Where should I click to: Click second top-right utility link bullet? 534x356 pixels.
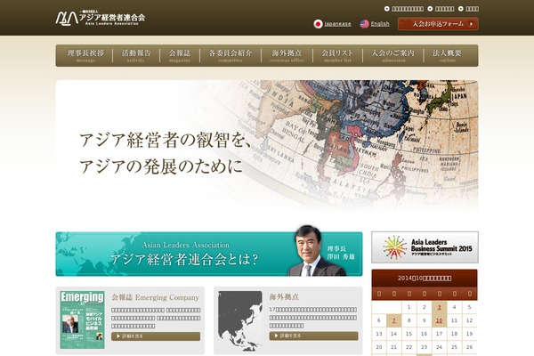pos(430,9)
